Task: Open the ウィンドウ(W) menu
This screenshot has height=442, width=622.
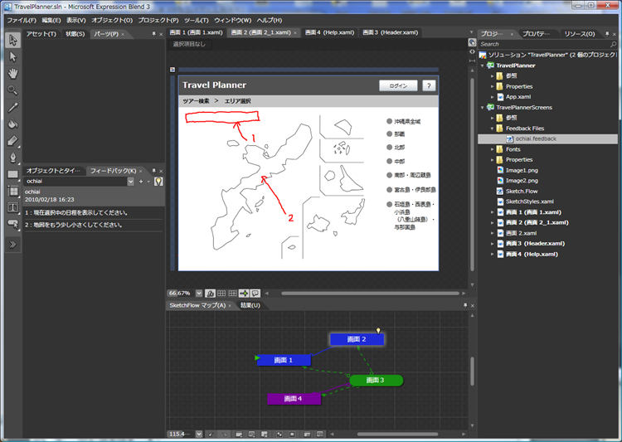Action: point(232,20)
